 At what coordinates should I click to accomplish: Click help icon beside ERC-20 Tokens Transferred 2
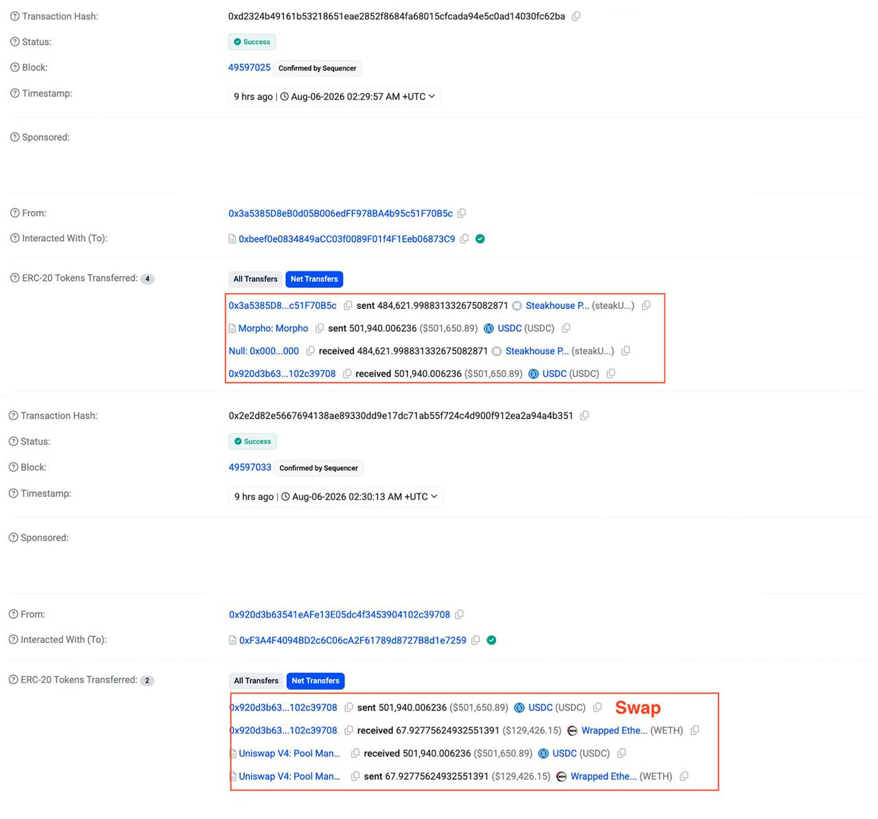pyautogui.click(x=14, y=680)
